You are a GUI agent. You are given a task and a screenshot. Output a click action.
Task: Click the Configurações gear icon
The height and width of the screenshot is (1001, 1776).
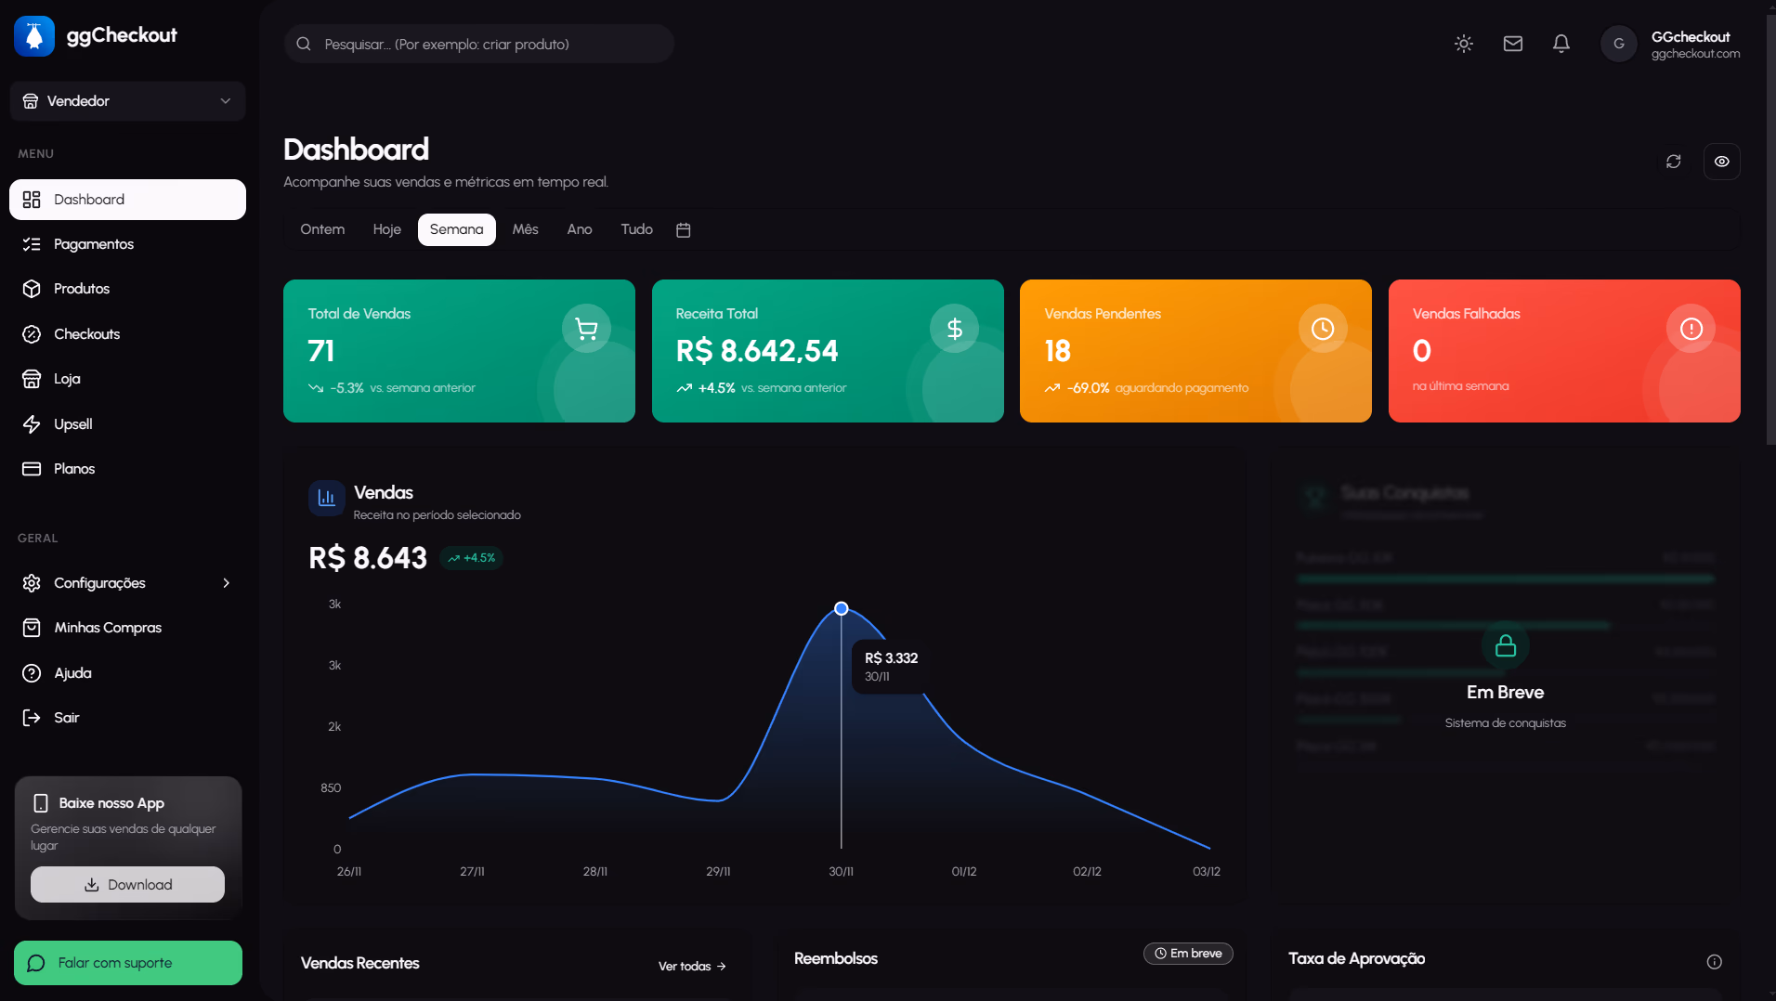(x=32, y=583)
